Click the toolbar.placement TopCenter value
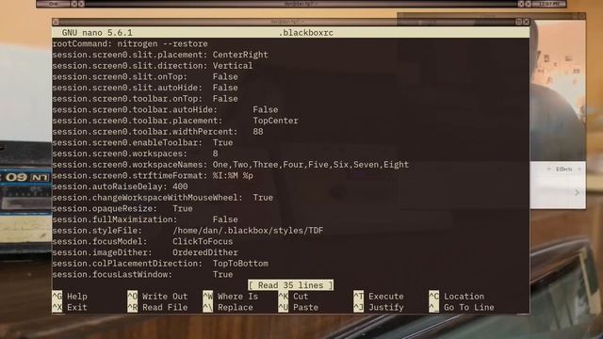This screenshot has height=339, width=603. [275, 121]
